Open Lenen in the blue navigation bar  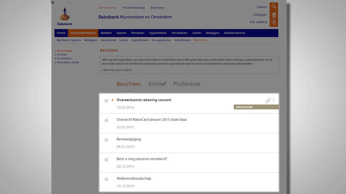(x=197, y=33)
